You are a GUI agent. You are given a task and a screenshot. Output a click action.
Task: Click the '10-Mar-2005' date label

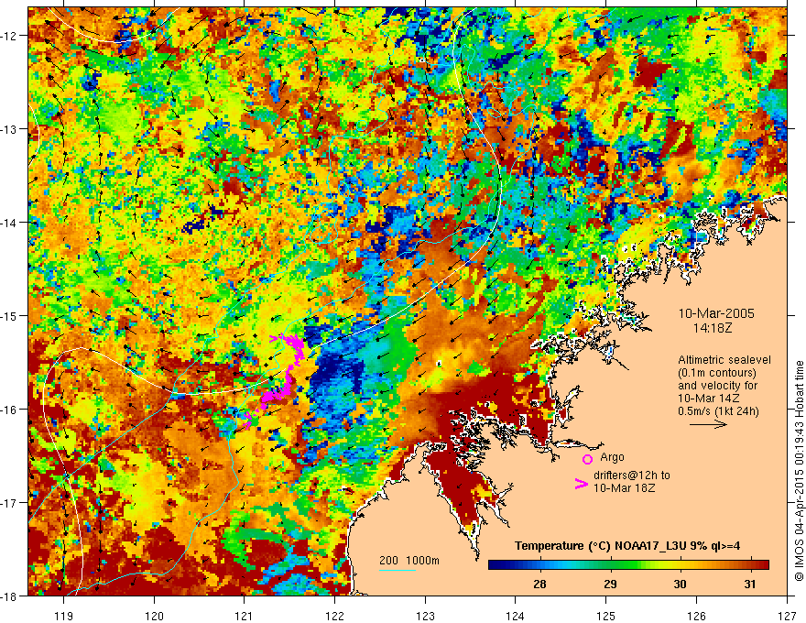click(x=716, y=313)
